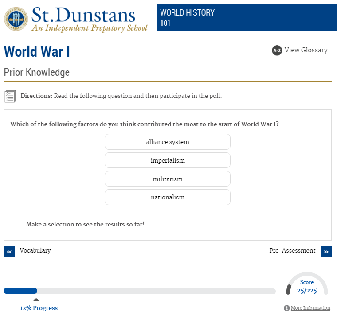Screen dimensions: 341x315
Task: Click the Score gauge 25/225
Action: (307, 284)
